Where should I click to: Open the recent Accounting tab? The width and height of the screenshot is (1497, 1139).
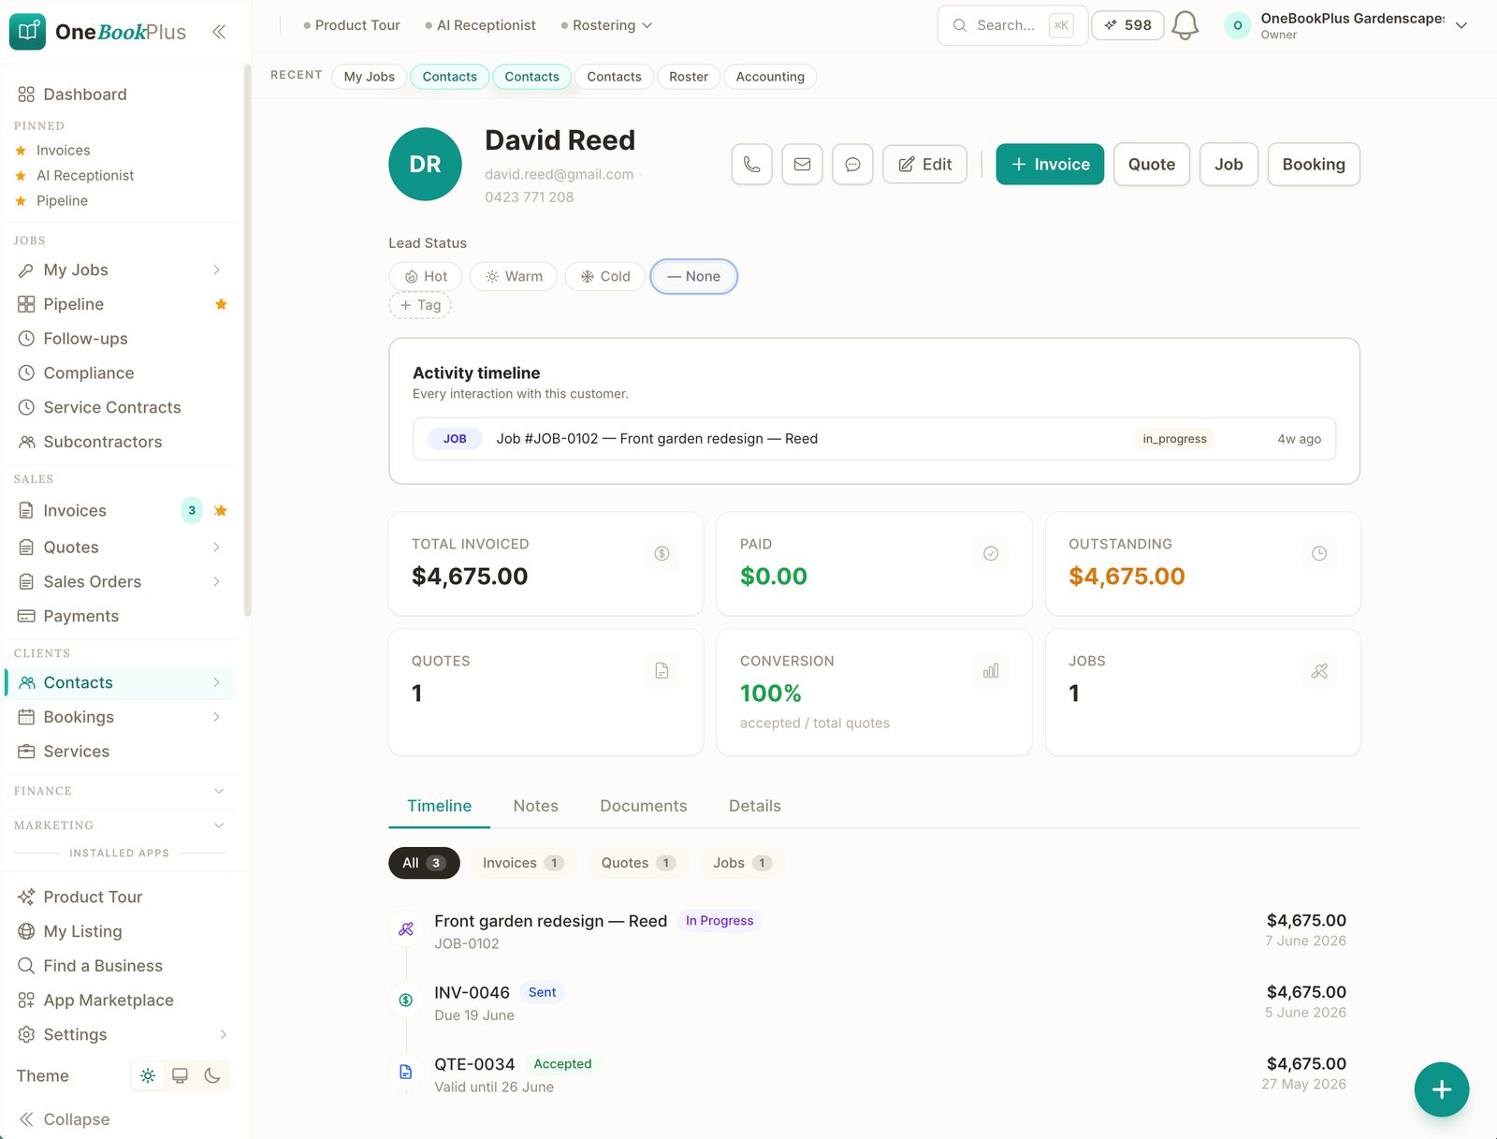click(770, 77)
